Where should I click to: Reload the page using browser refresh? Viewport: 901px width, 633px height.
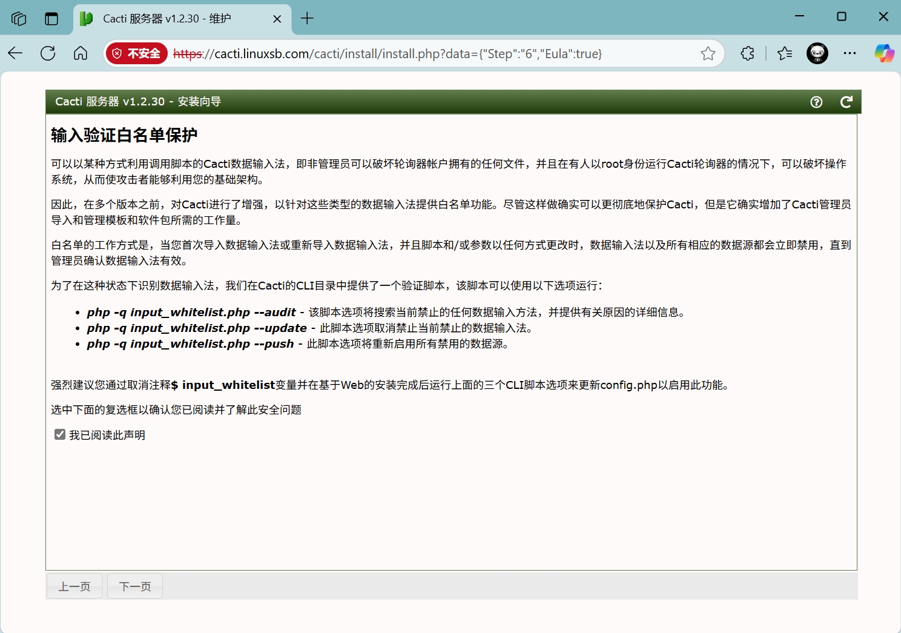[48, 53]
